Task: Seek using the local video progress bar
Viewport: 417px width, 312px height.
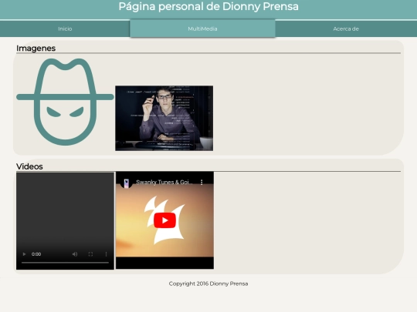Action: 65,263
